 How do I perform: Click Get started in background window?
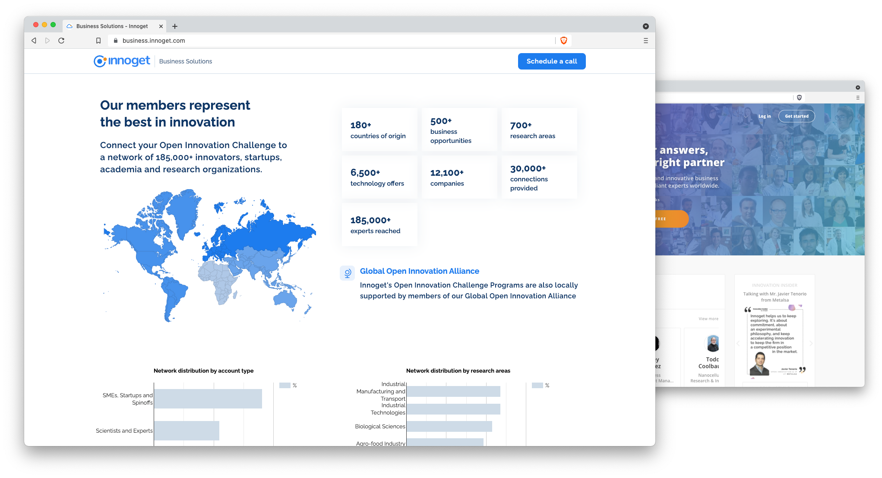pos(797,116)
